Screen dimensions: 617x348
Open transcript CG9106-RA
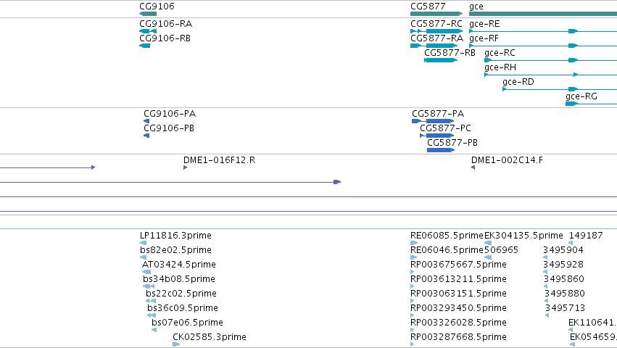pyautogui.click(x=165, y=24)
